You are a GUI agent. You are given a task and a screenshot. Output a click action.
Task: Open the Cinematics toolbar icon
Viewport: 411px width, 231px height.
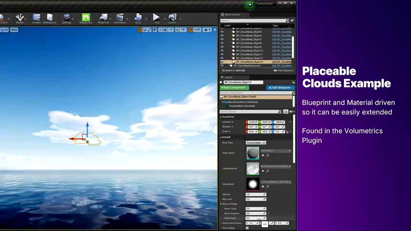coord(120,18)
